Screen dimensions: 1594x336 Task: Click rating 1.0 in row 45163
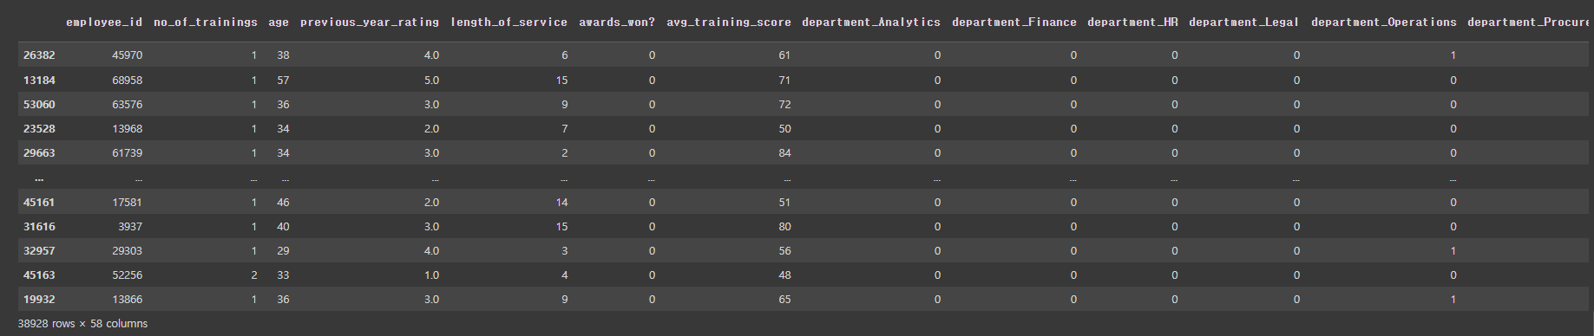[x=431, y=275]
